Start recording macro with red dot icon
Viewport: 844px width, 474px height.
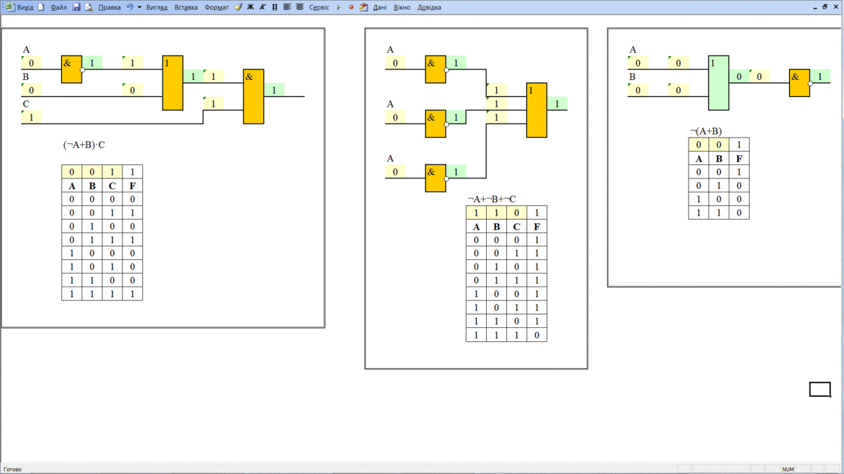click(x=351, y=7)
